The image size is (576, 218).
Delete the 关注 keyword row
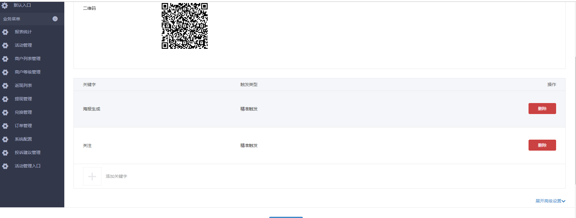[x=542, y=145]
